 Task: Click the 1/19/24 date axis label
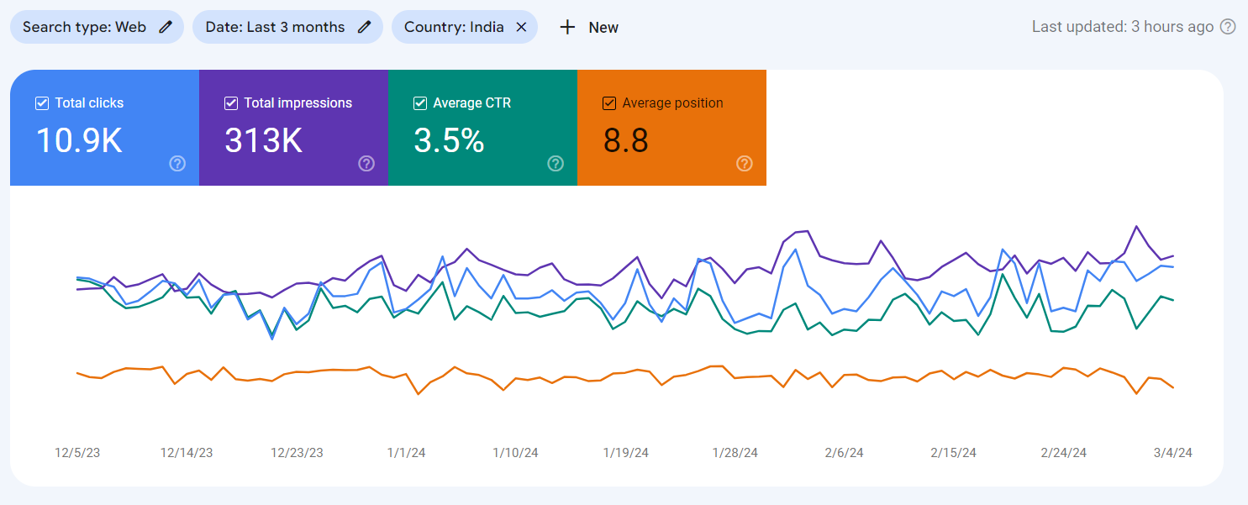[x=625, y=453]
